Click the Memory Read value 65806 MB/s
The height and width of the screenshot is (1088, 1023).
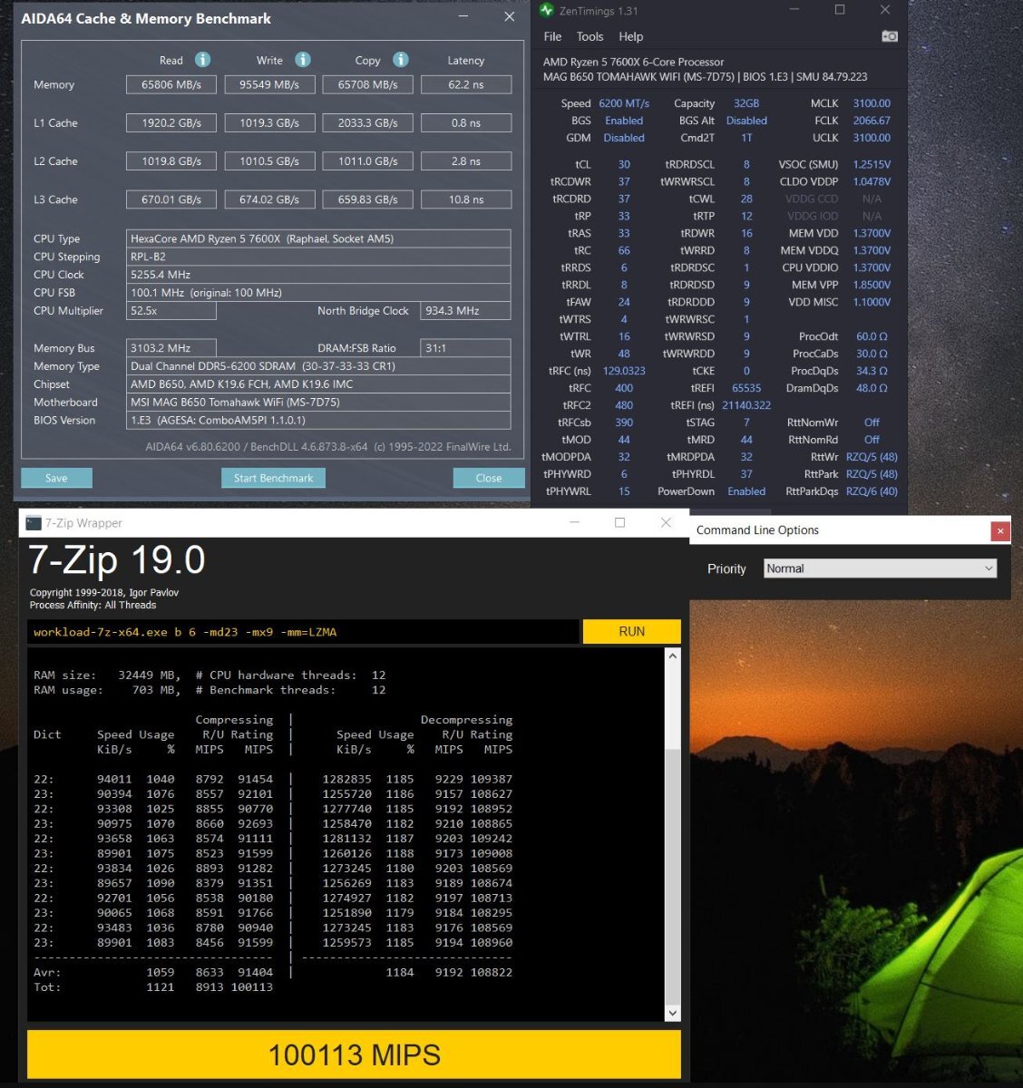[x=171, y=84]
